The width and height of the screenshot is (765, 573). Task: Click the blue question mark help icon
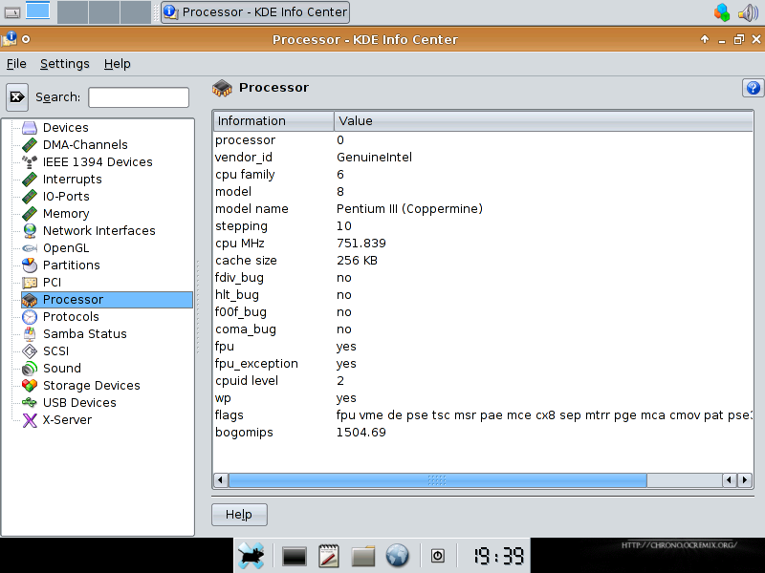(x=753, y=88)
